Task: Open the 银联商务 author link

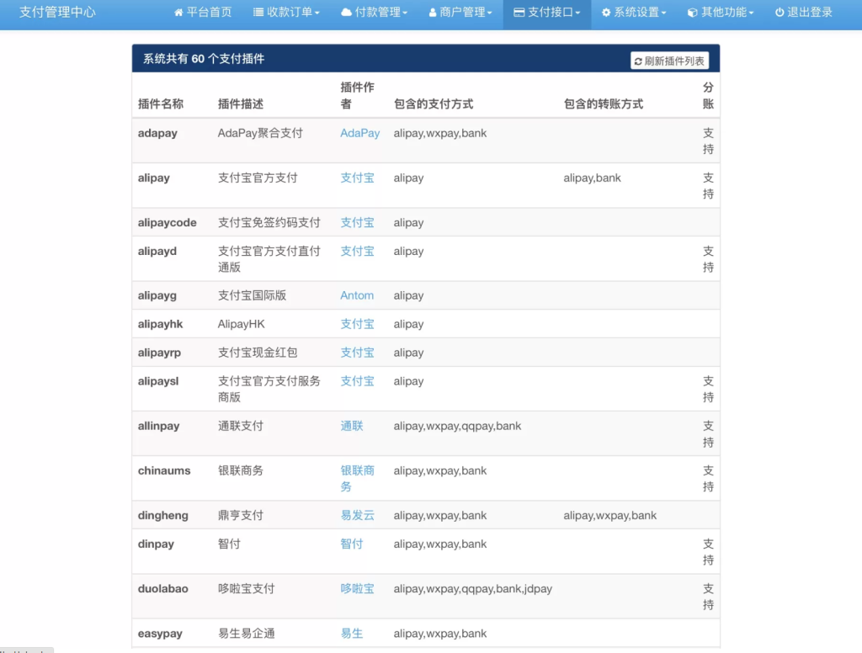Action: 357,479
